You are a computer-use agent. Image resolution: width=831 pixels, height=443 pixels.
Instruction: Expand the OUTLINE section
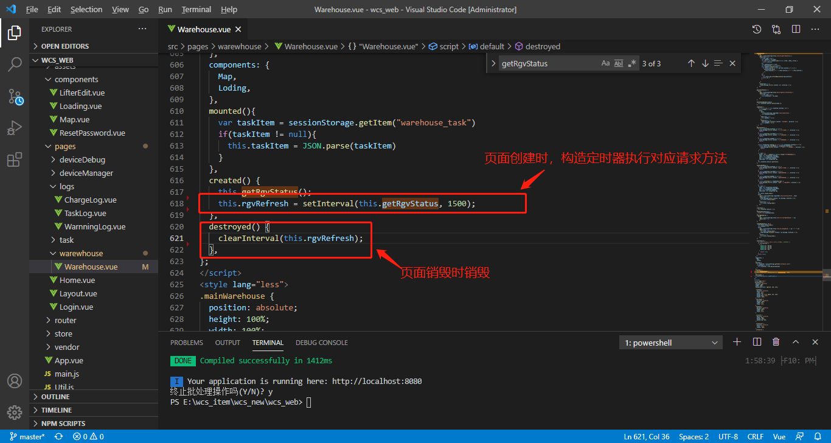click(94, 397)
